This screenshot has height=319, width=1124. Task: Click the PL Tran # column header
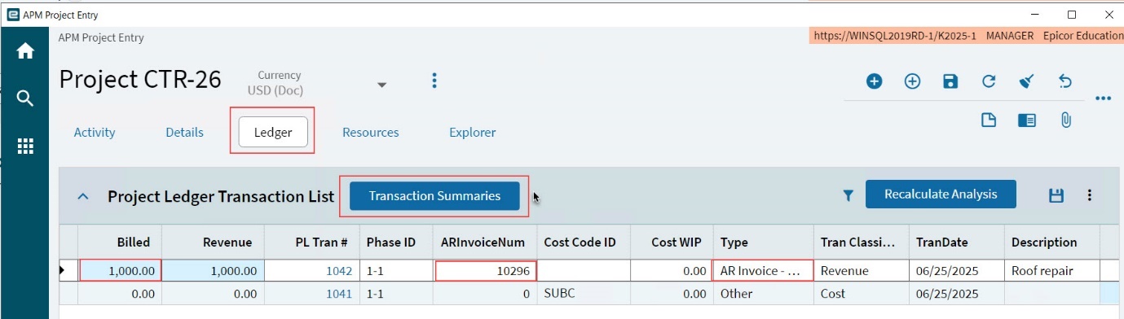[311, 242]
